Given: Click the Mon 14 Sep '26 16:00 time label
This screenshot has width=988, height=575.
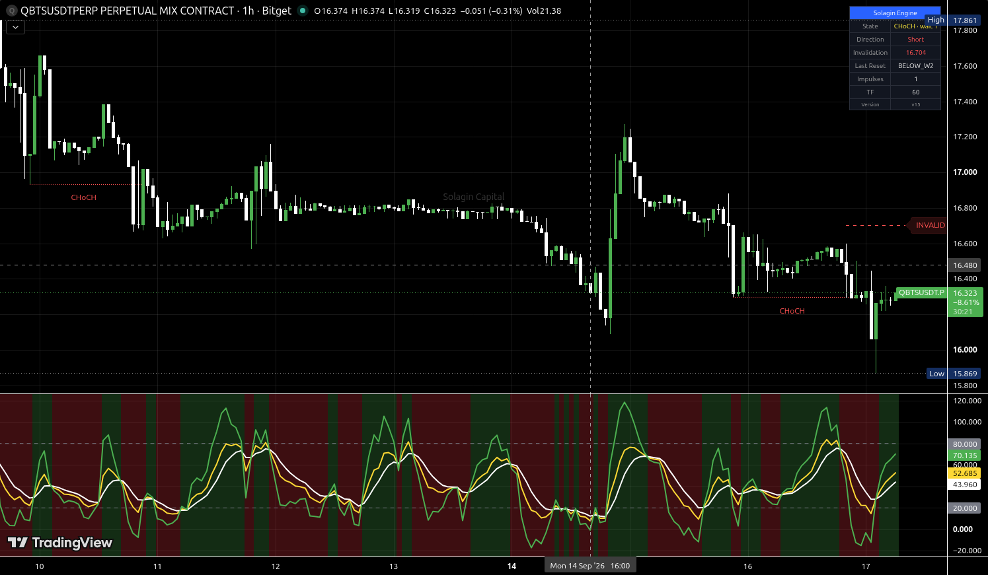Looking at the screenshot, I should [590, 566].
